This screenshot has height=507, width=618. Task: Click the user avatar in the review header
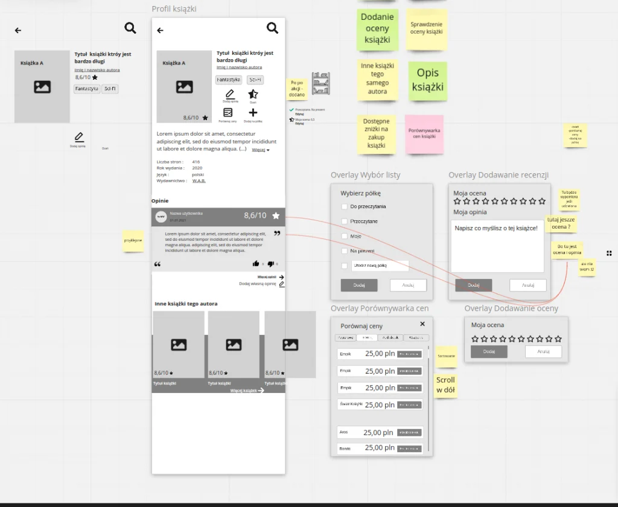pyautogui.click(x=161, y=217)
